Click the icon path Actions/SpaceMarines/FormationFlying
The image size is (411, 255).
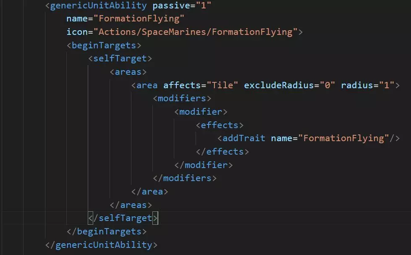point(196,32)
